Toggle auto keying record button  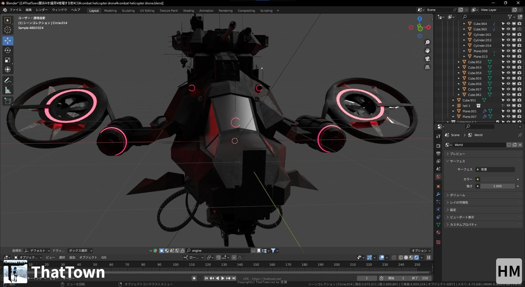(x=194, y=278)
